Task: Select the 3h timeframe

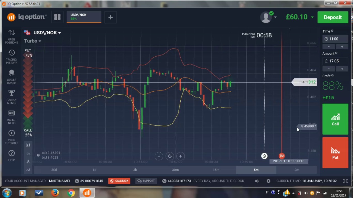Action: pos(135,170)
